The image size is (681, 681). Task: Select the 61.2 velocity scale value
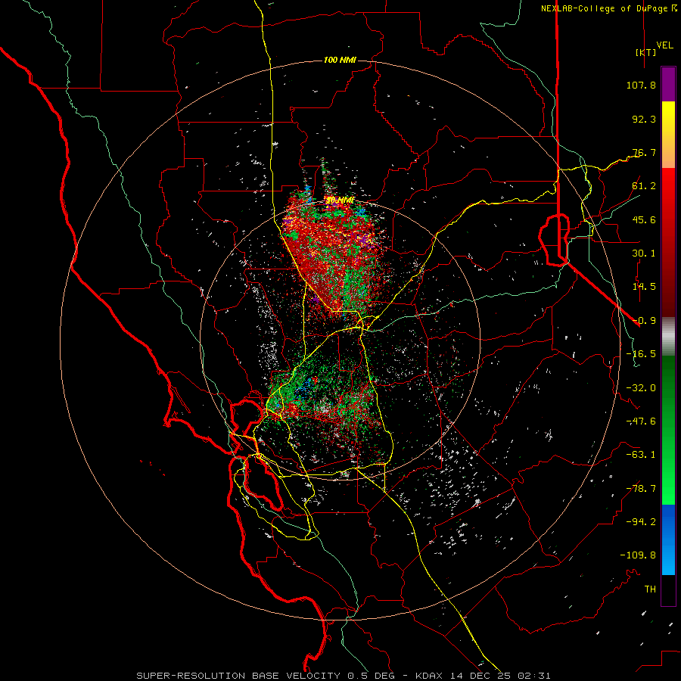(644, 186)
